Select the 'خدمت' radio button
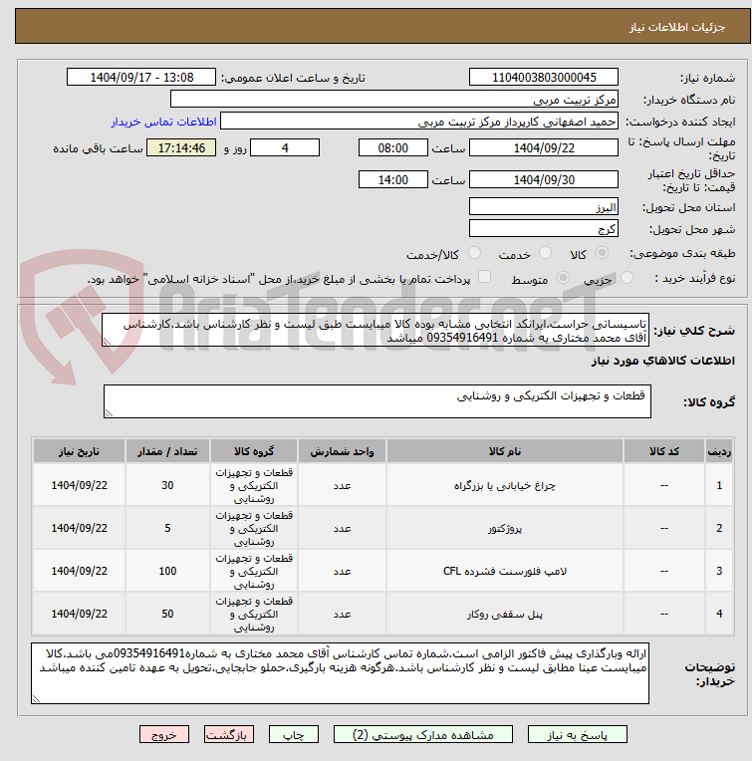The width and height of the screenshot is (752, 761). (x=545, y=253)
